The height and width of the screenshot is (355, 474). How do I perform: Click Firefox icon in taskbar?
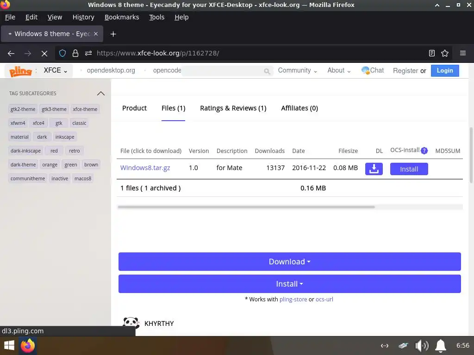28,345
